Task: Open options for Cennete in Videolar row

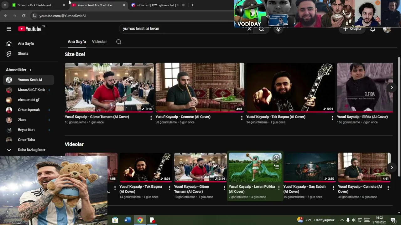Action: click(388, 187)
